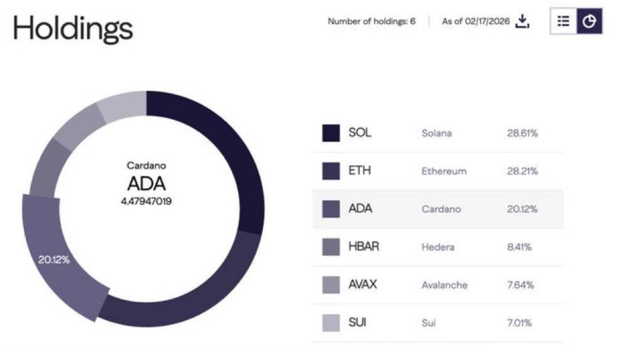Click the SOL color swatch

[x=331, y=133]
